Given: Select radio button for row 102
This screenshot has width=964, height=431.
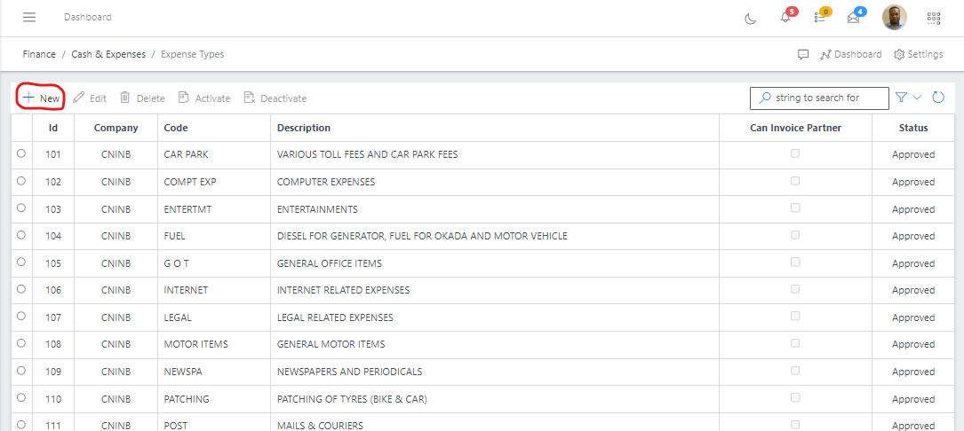Looking at the screenshot, I should (21, 181).
